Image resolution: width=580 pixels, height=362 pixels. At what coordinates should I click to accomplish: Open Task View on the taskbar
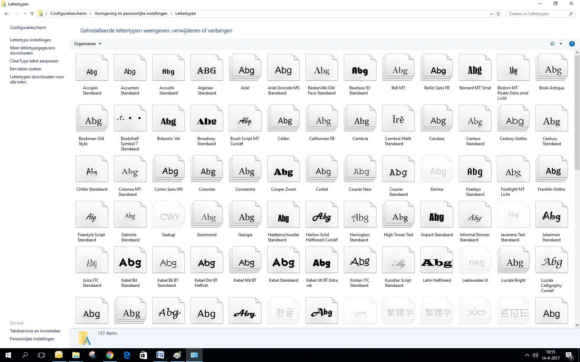click(x=41, y=355)
